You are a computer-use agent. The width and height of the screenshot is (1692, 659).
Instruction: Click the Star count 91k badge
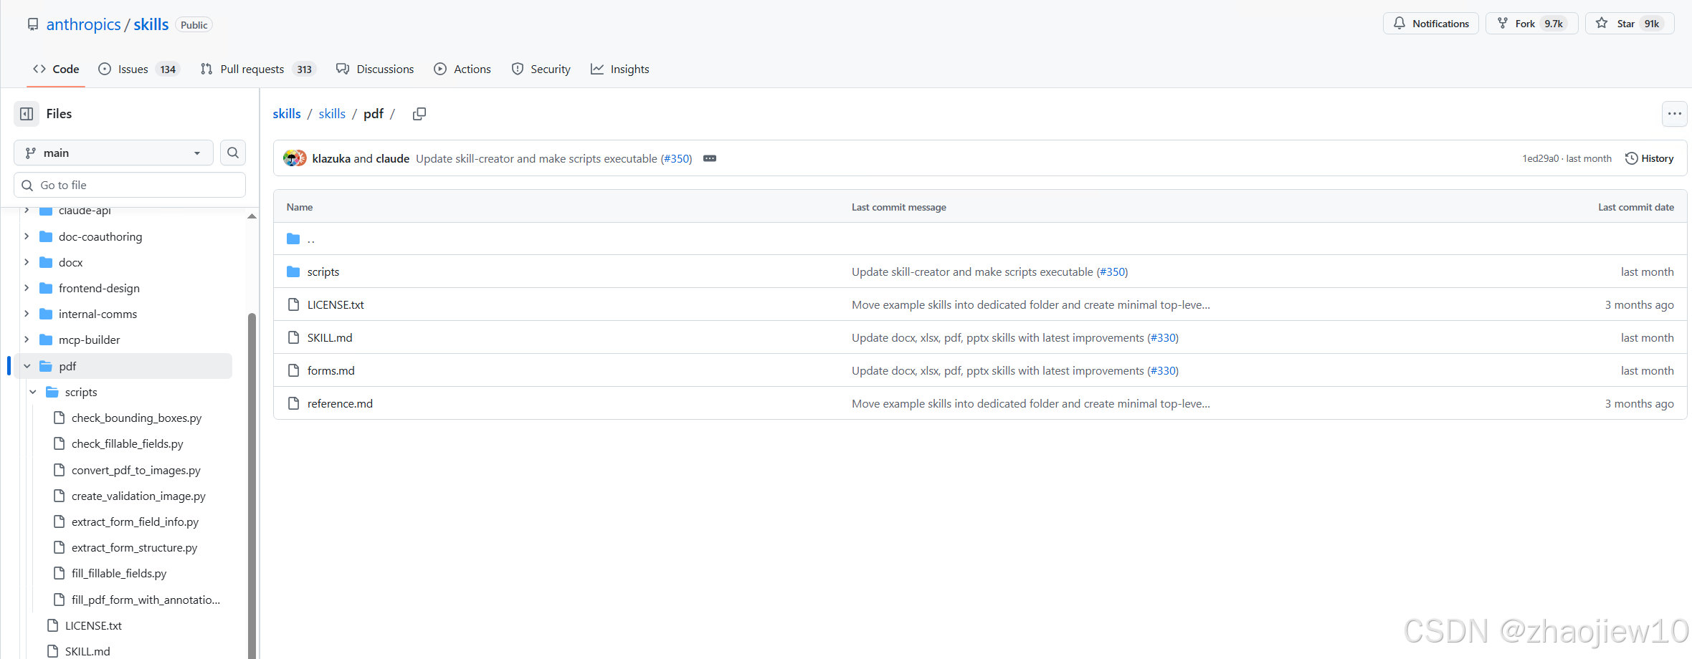[x=1652, y=24]
